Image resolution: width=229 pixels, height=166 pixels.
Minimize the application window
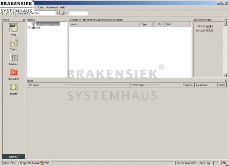pos(218,3)
